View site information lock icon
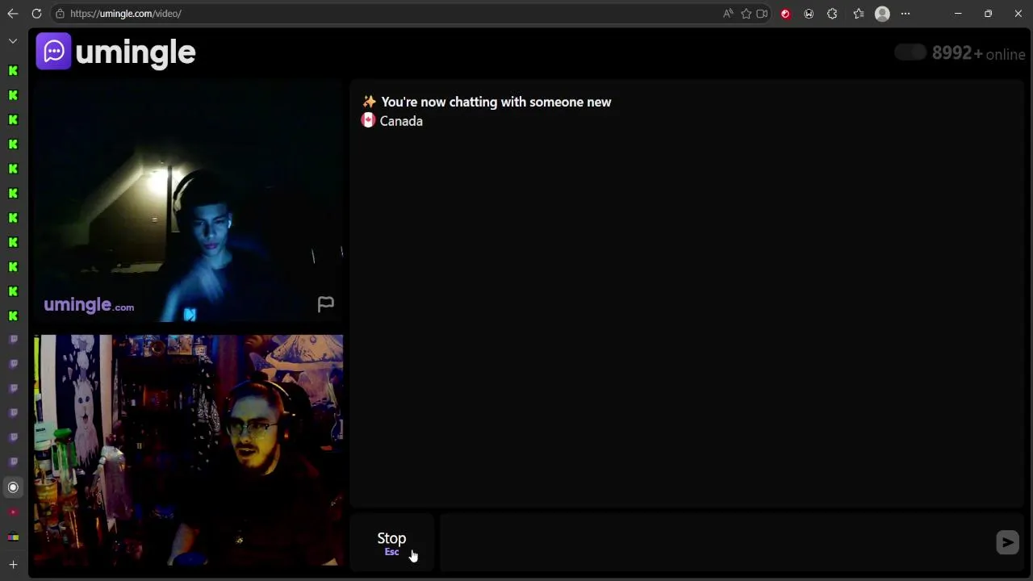1033x581 pixels. [x=60, y=14]
